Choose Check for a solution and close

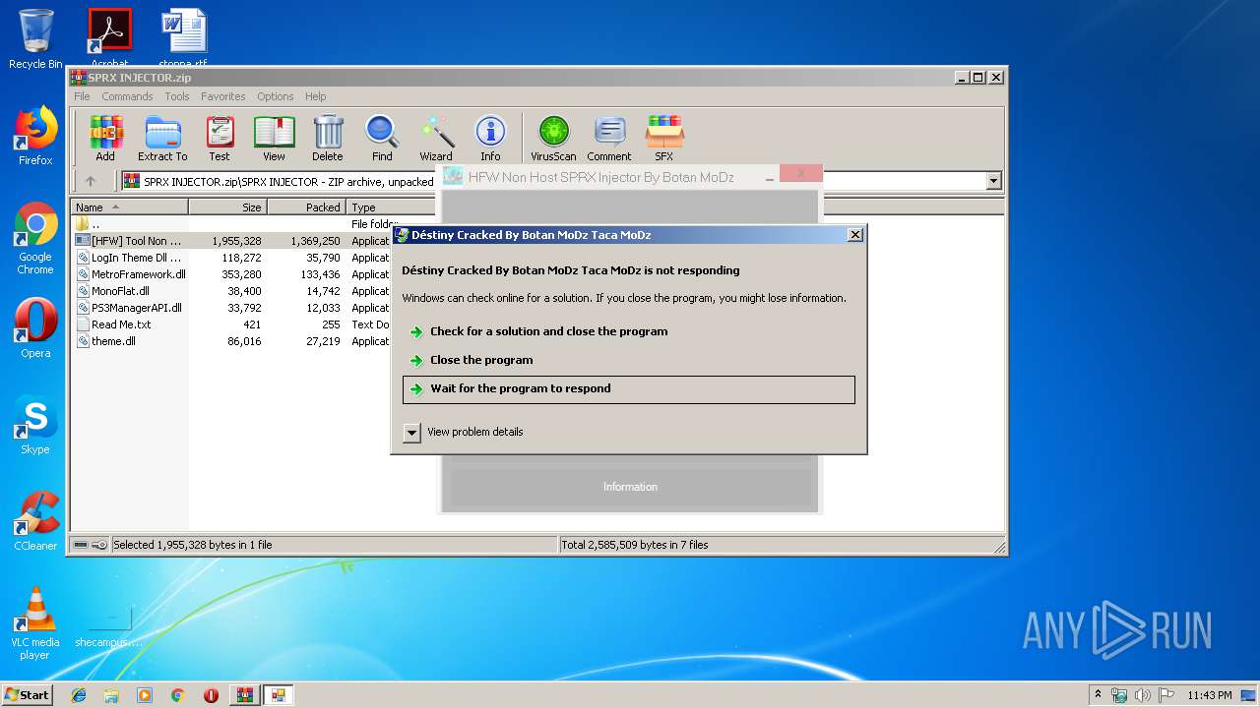(x=628, y=331)
